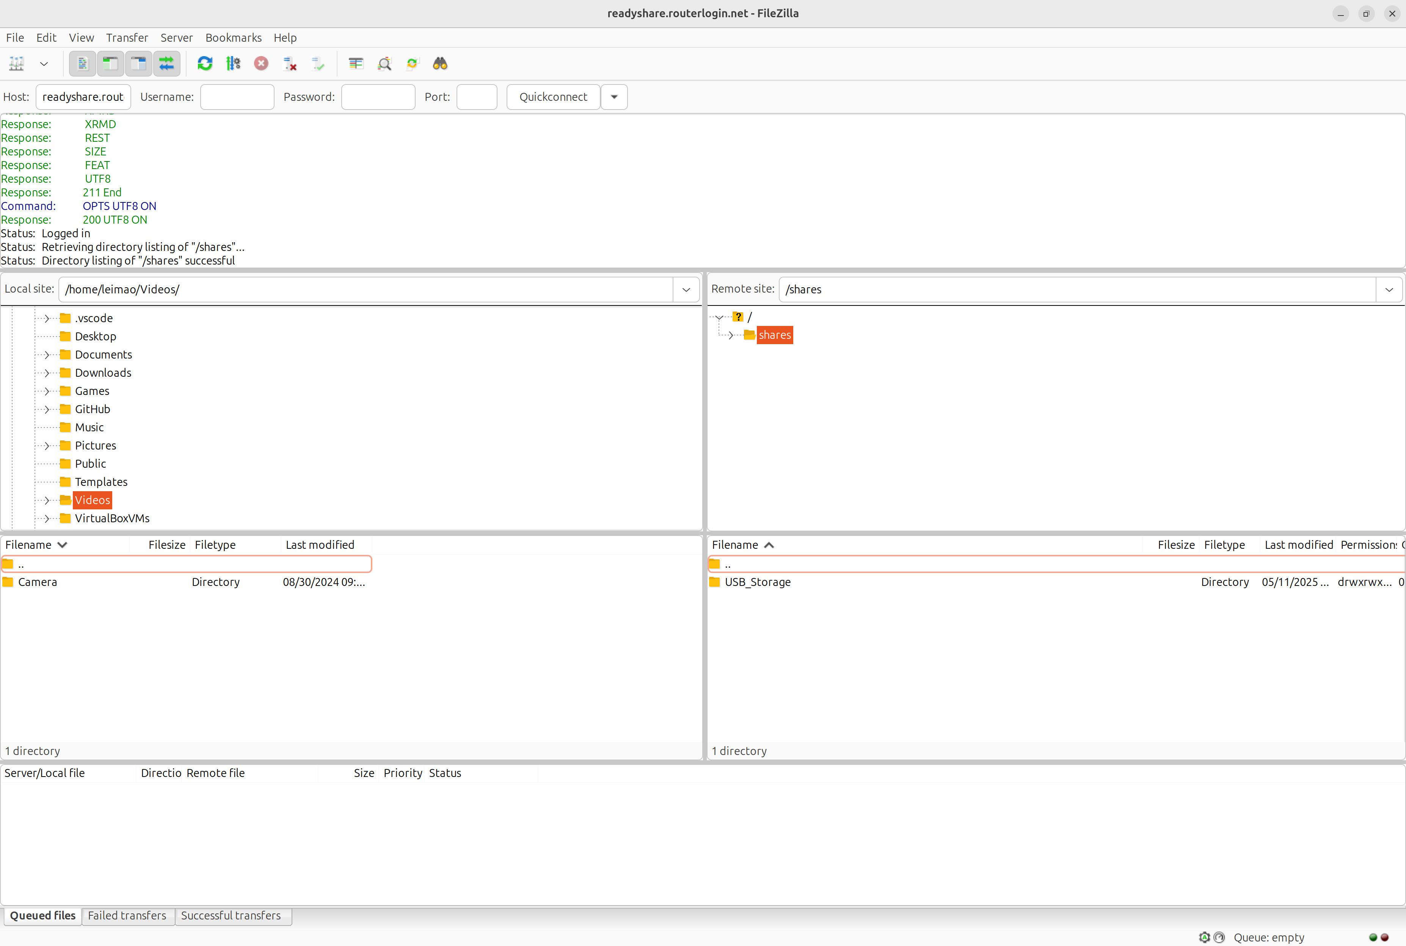Sort local files by Filesize column
The width and height of the screenshot is (1406, 946).
[x=167, y=545]
